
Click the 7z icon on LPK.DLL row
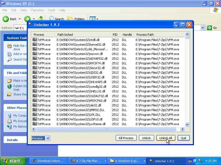[x=35, y=114]
